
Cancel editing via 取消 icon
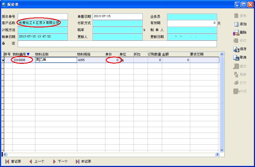tap(240, 57)
